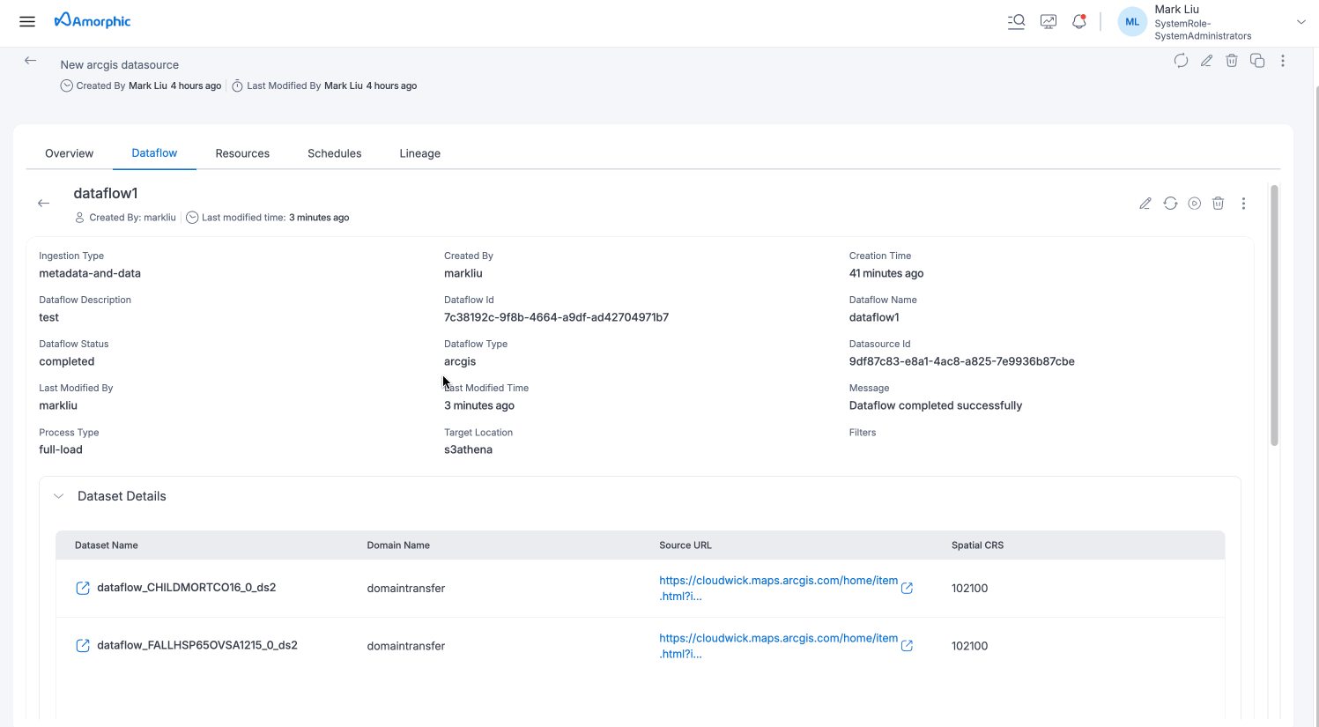Open the CHILDMORTCO16 source URL link
The image size is (1319, 727).
coord(778,588)
